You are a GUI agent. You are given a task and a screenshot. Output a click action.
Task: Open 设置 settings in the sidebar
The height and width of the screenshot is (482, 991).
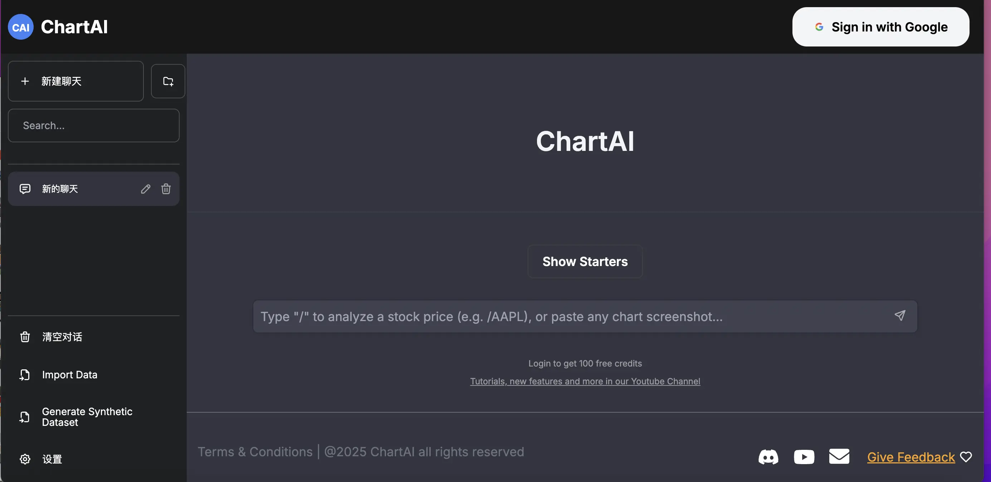(52, 459)
